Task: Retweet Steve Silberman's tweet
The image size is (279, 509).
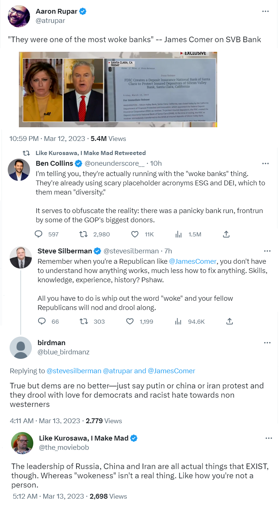Action: pyautogui.click(x=84, y=321)
